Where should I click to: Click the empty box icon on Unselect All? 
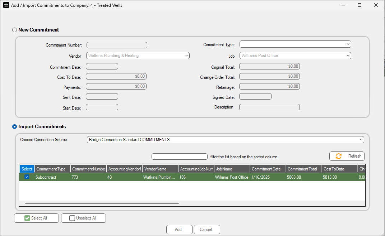click(72, 218)
